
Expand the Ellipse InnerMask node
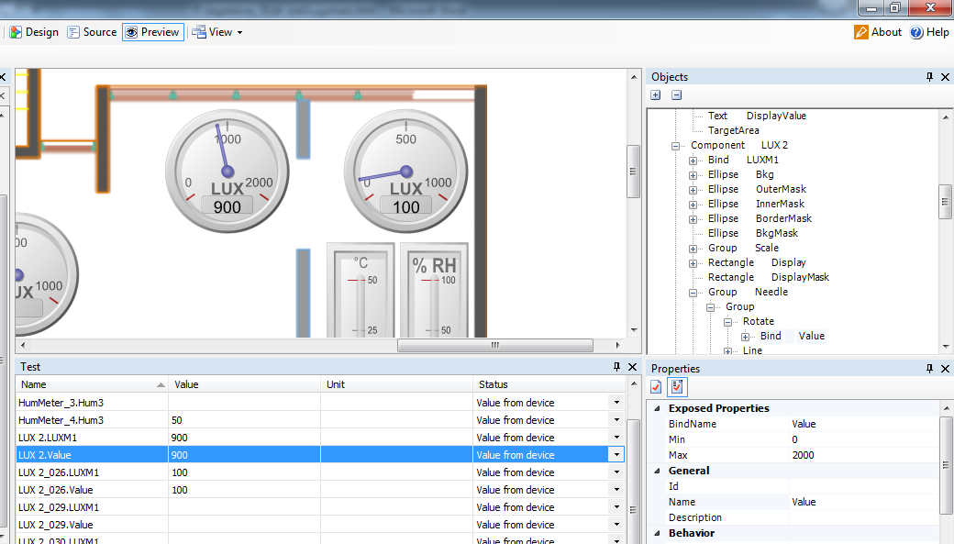coord(693,205)
